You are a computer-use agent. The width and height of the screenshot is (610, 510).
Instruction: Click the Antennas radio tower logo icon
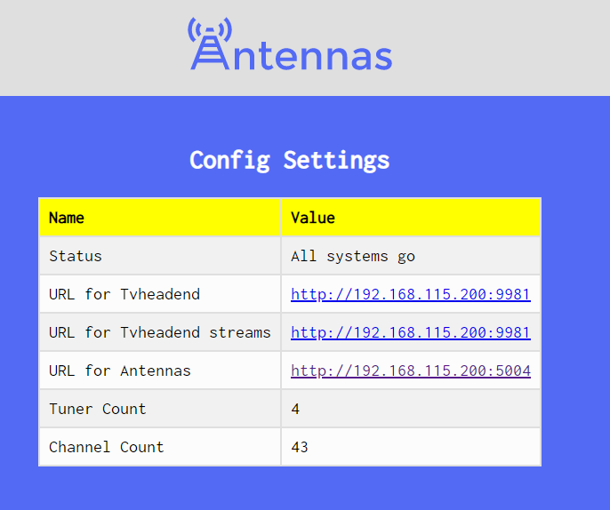pyautogui.click(x=210, y=44)
